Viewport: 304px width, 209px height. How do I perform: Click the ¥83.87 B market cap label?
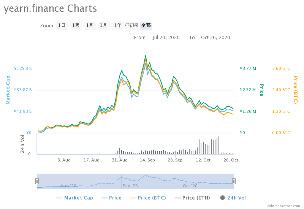pos(23,90)
